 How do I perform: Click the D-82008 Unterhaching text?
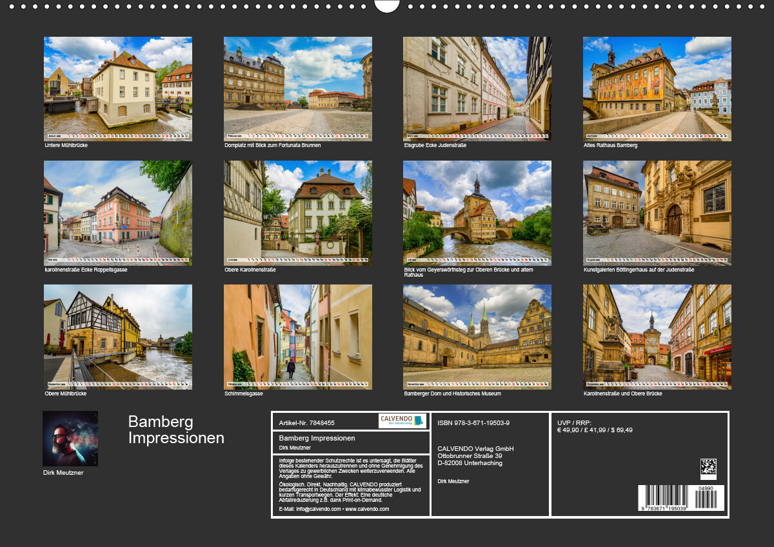470,463
